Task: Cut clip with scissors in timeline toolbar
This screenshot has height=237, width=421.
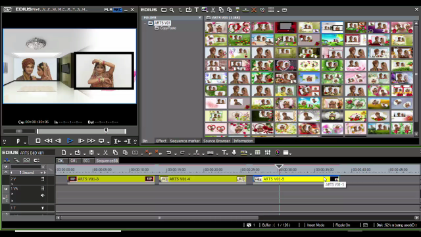Action: [x=105, y=153]
